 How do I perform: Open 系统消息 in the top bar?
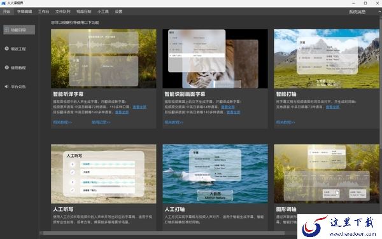pyautogui.click(x=357, y=12)
